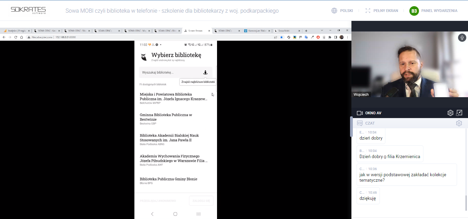Click Wojciech's video thumbnail
The width and height of the screenshot is (468, 219).
pyautogui.click(x=410, y=64)
